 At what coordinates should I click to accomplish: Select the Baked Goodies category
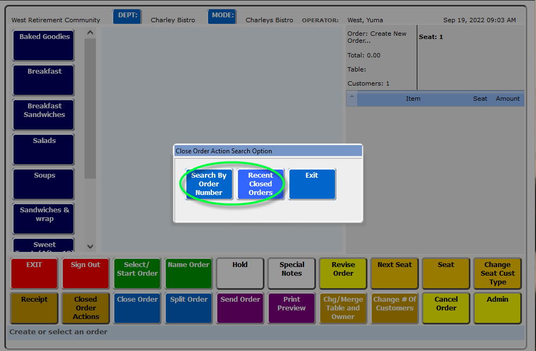tap(44, 45)
